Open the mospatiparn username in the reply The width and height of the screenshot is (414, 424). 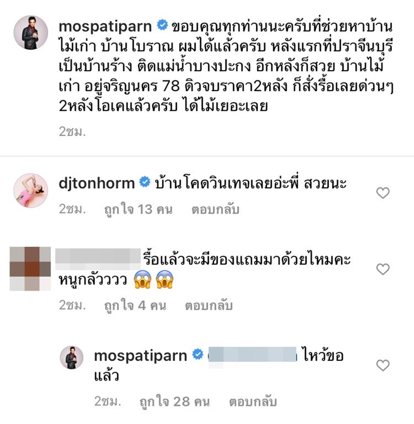point(140,356)
